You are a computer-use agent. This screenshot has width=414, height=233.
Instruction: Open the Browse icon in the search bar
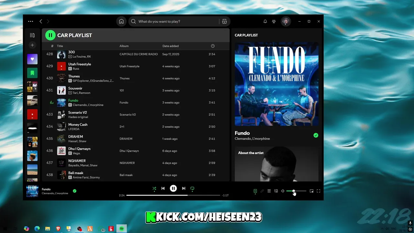click(224, 21)
